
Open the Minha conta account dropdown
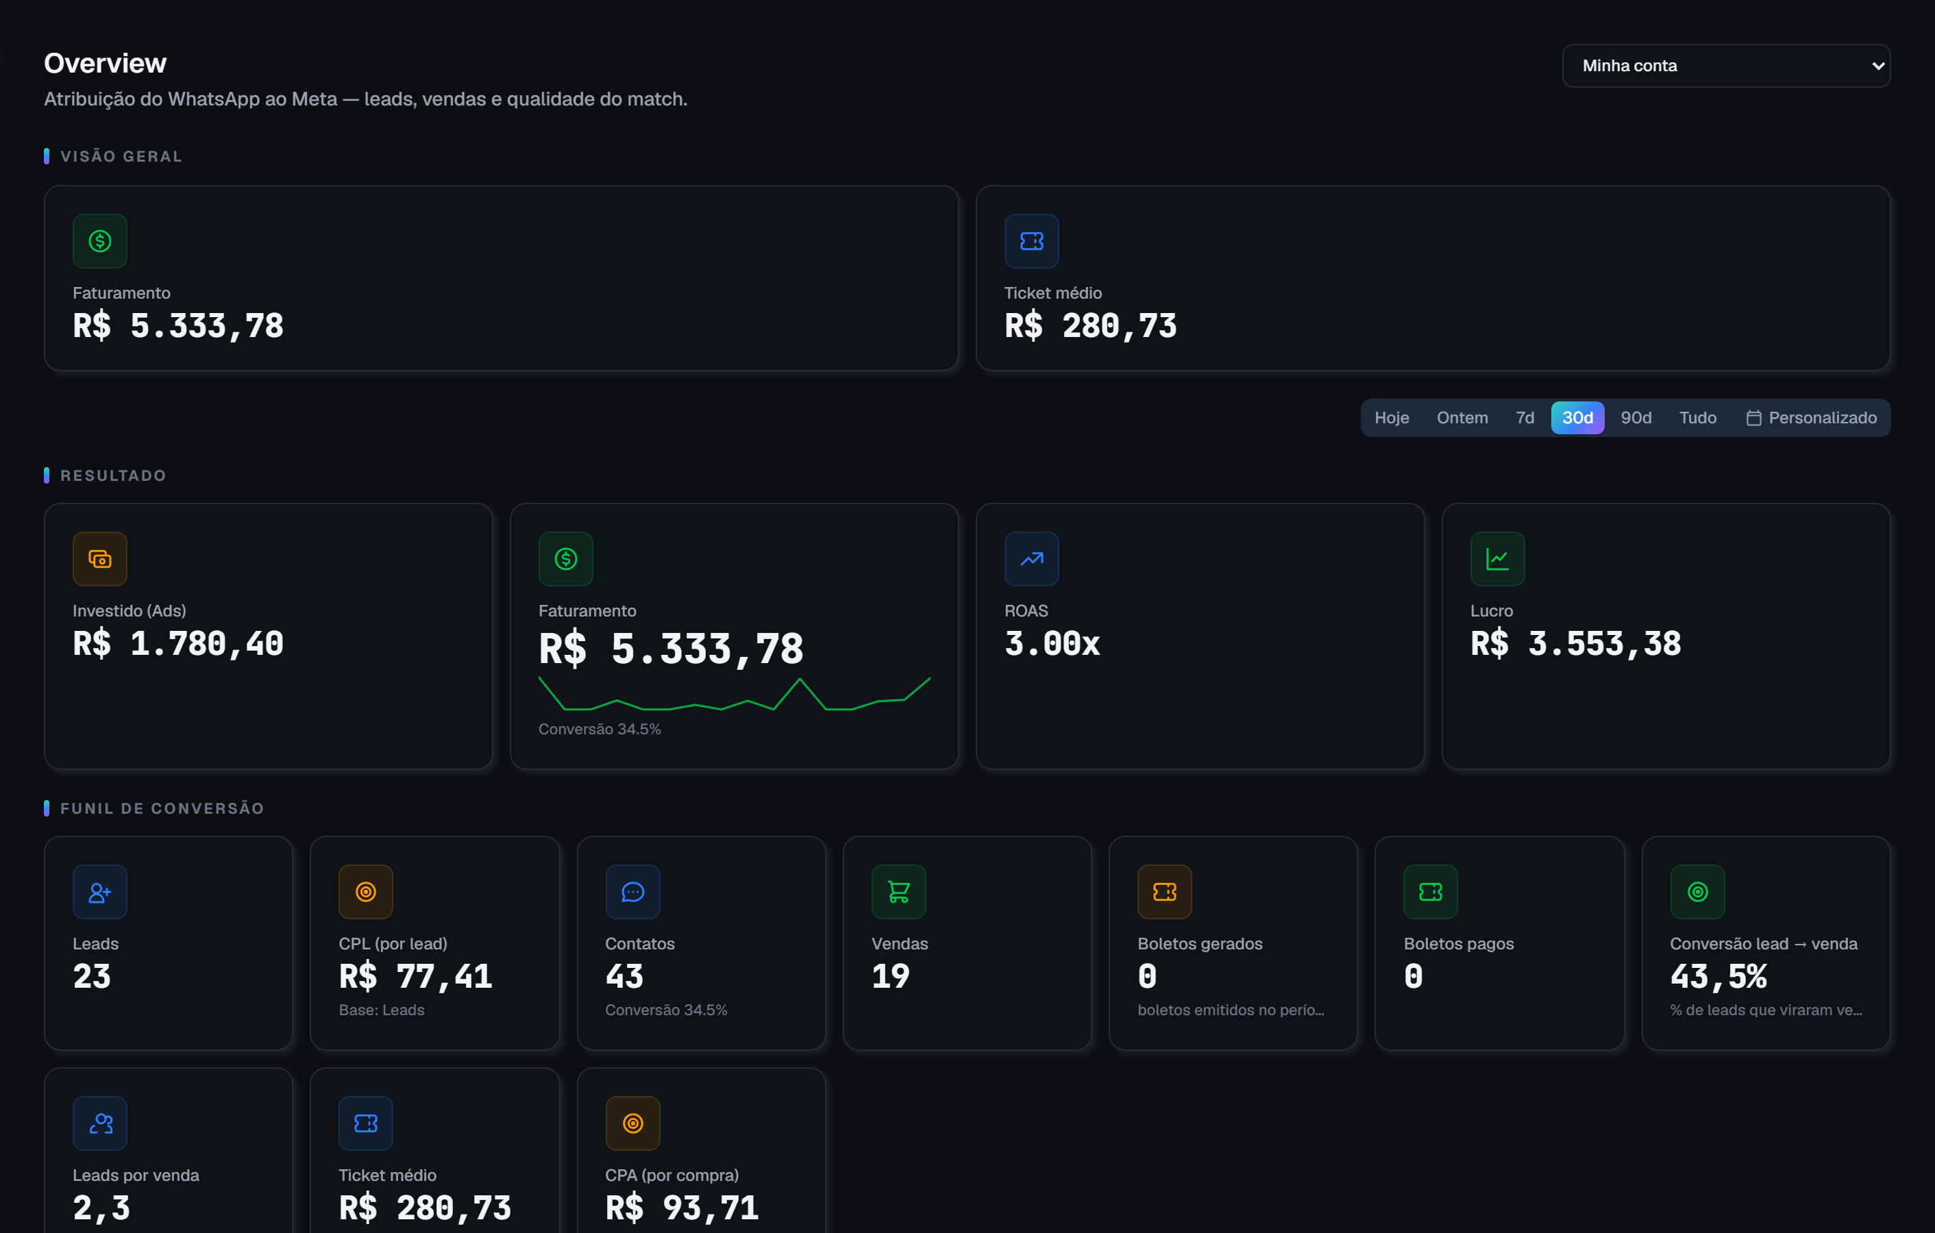1725,66
